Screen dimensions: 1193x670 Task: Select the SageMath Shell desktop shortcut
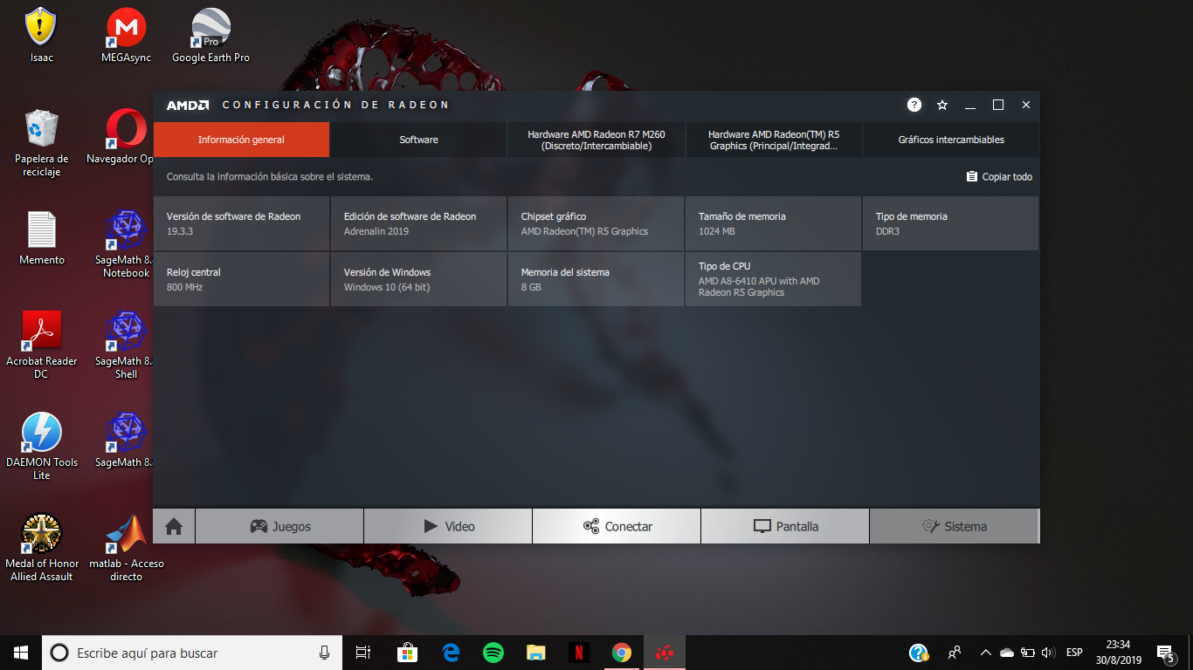click(x=124, y=345)
